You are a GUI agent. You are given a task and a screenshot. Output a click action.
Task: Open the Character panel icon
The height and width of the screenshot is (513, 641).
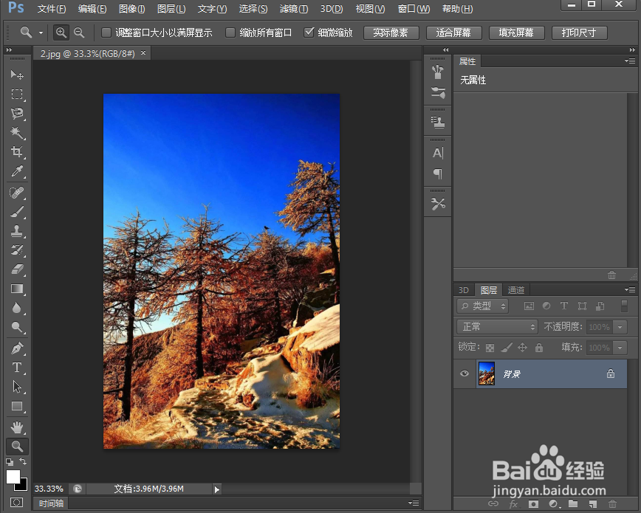tap(437, 153)
